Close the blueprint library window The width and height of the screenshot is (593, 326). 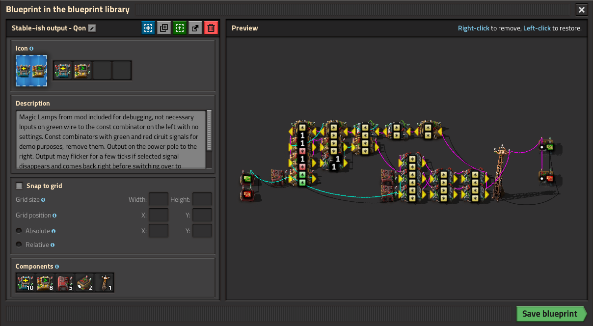click(581, 10)
